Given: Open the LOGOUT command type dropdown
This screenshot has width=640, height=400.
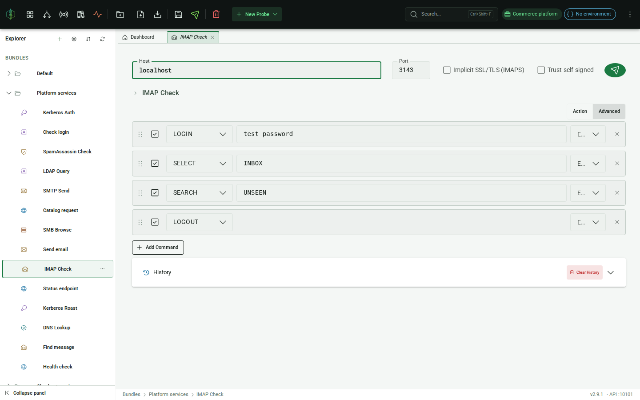Looking at the screenshot, I should pos(200,222).
